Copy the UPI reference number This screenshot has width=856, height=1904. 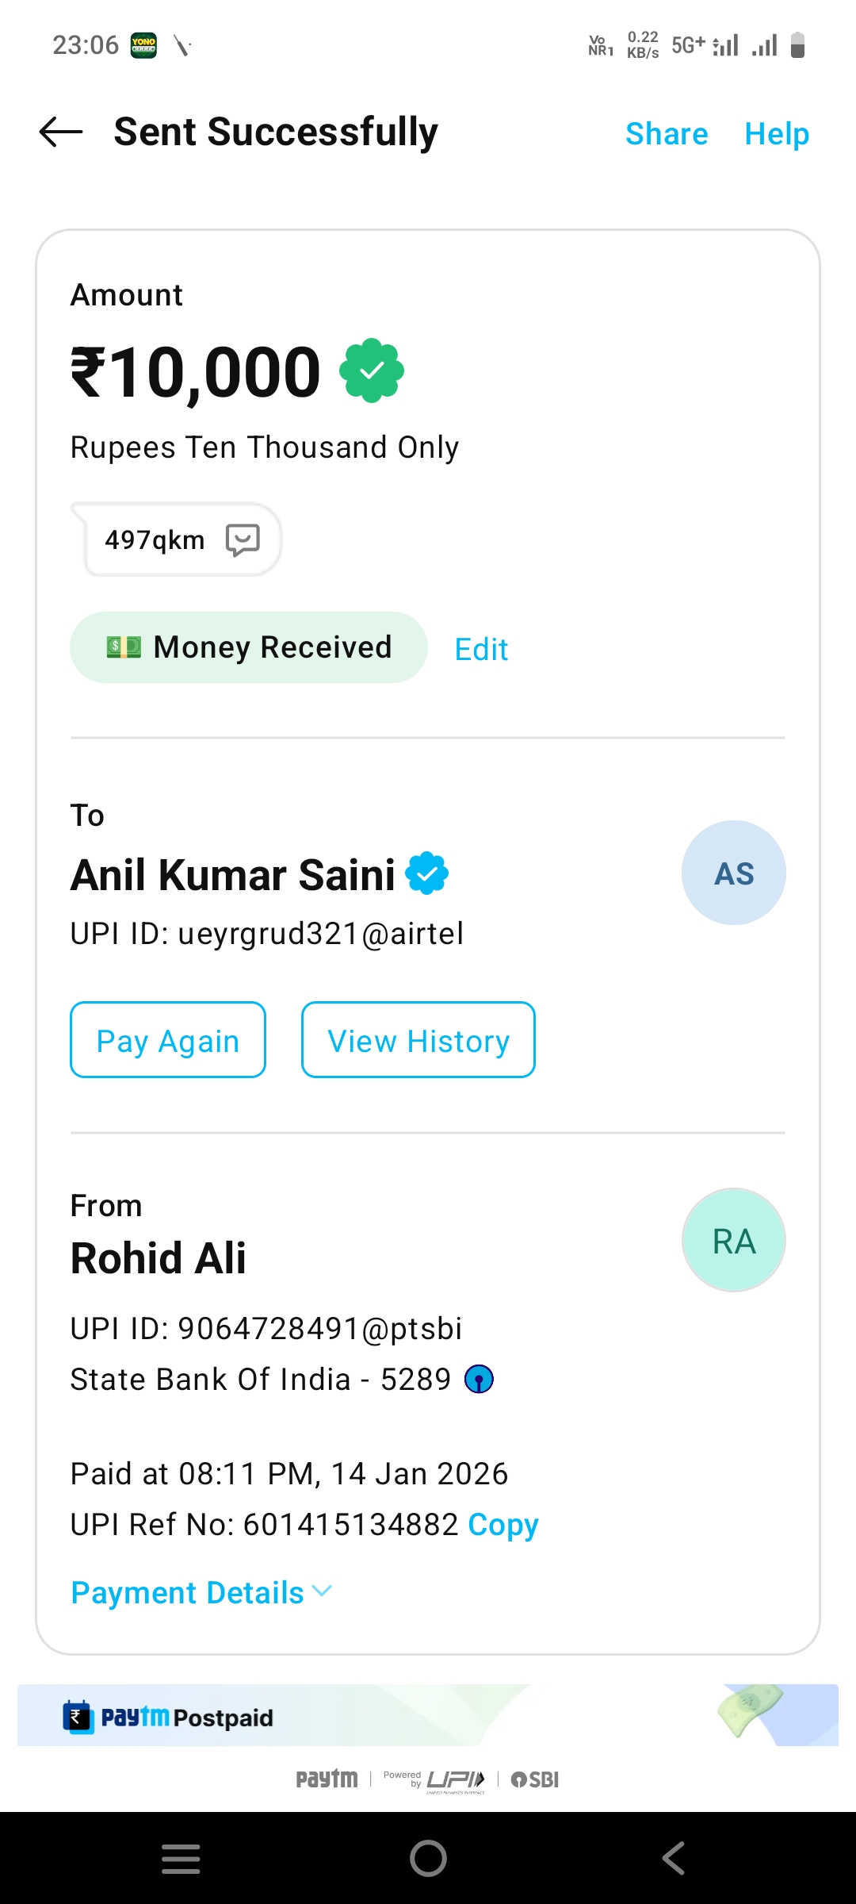503,1524
